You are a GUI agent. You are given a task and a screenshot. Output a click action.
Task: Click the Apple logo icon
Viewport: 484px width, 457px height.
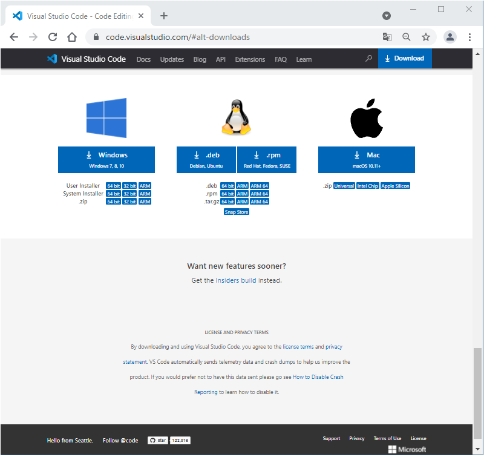[367, 118]
